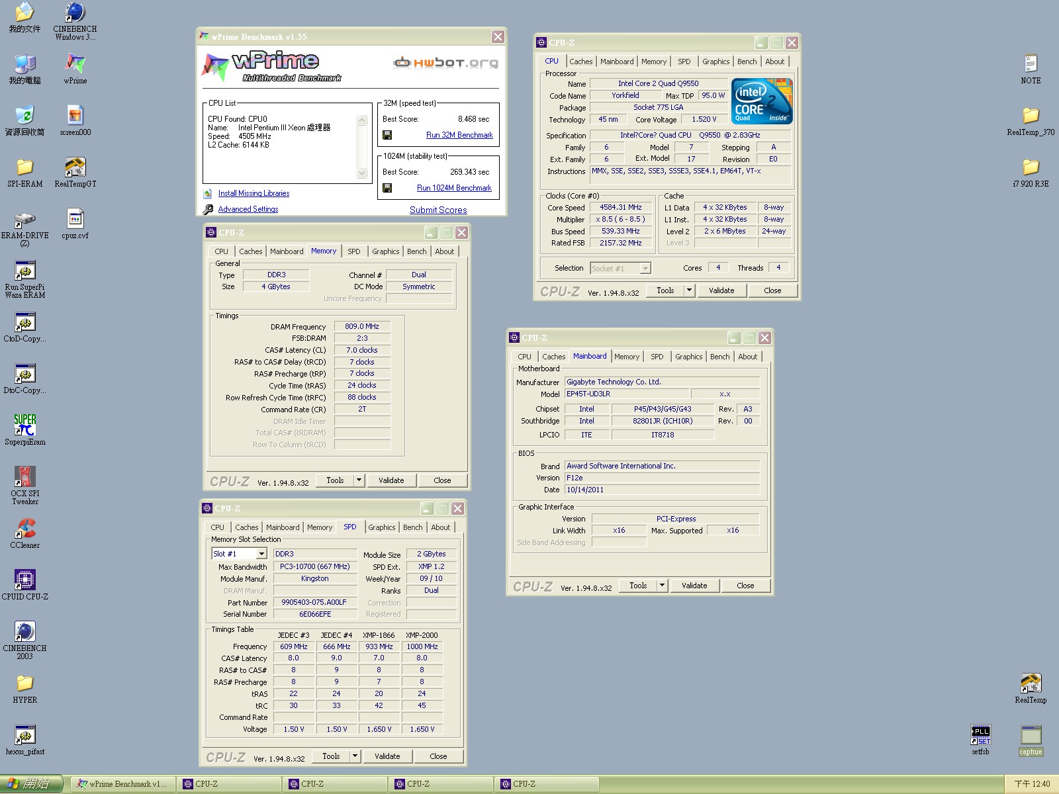Open the Start button on taskbar
This screenshot has height=794, width=1059.
(x=31, y=784)
